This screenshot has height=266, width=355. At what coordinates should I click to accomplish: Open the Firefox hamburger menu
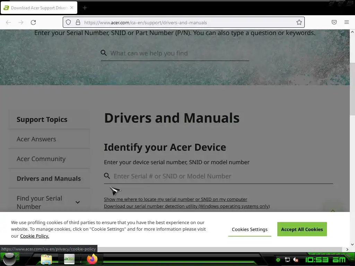(347, 22)
